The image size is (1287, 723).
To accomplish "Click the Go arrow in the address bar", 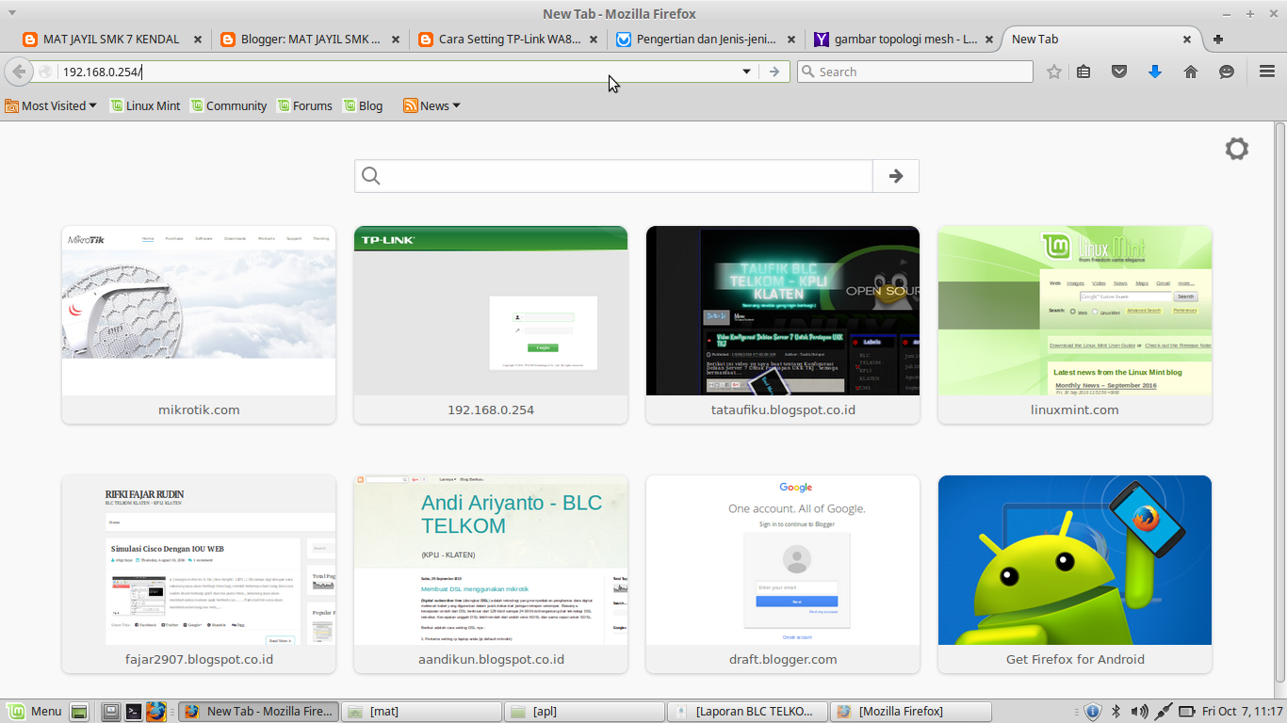I will pos(774,72).
